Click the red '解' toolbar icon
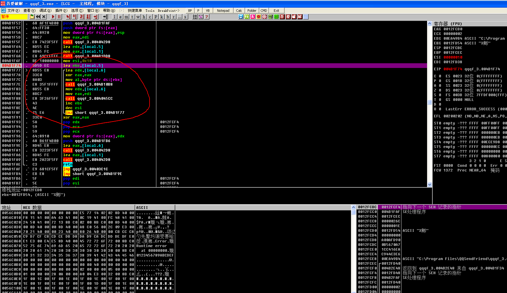The width and height of the screenshot is (507, 293). click(x=300, y=17)
